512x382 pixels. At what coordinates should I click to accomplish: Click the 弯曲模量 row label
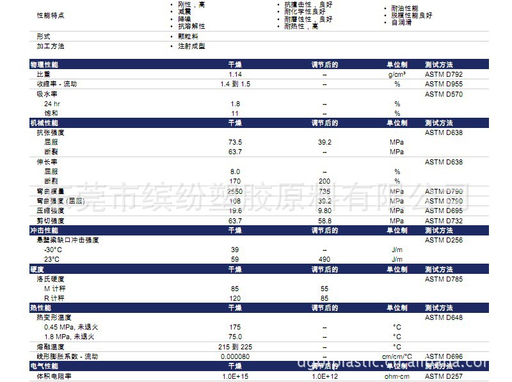[x=51, y=191]
